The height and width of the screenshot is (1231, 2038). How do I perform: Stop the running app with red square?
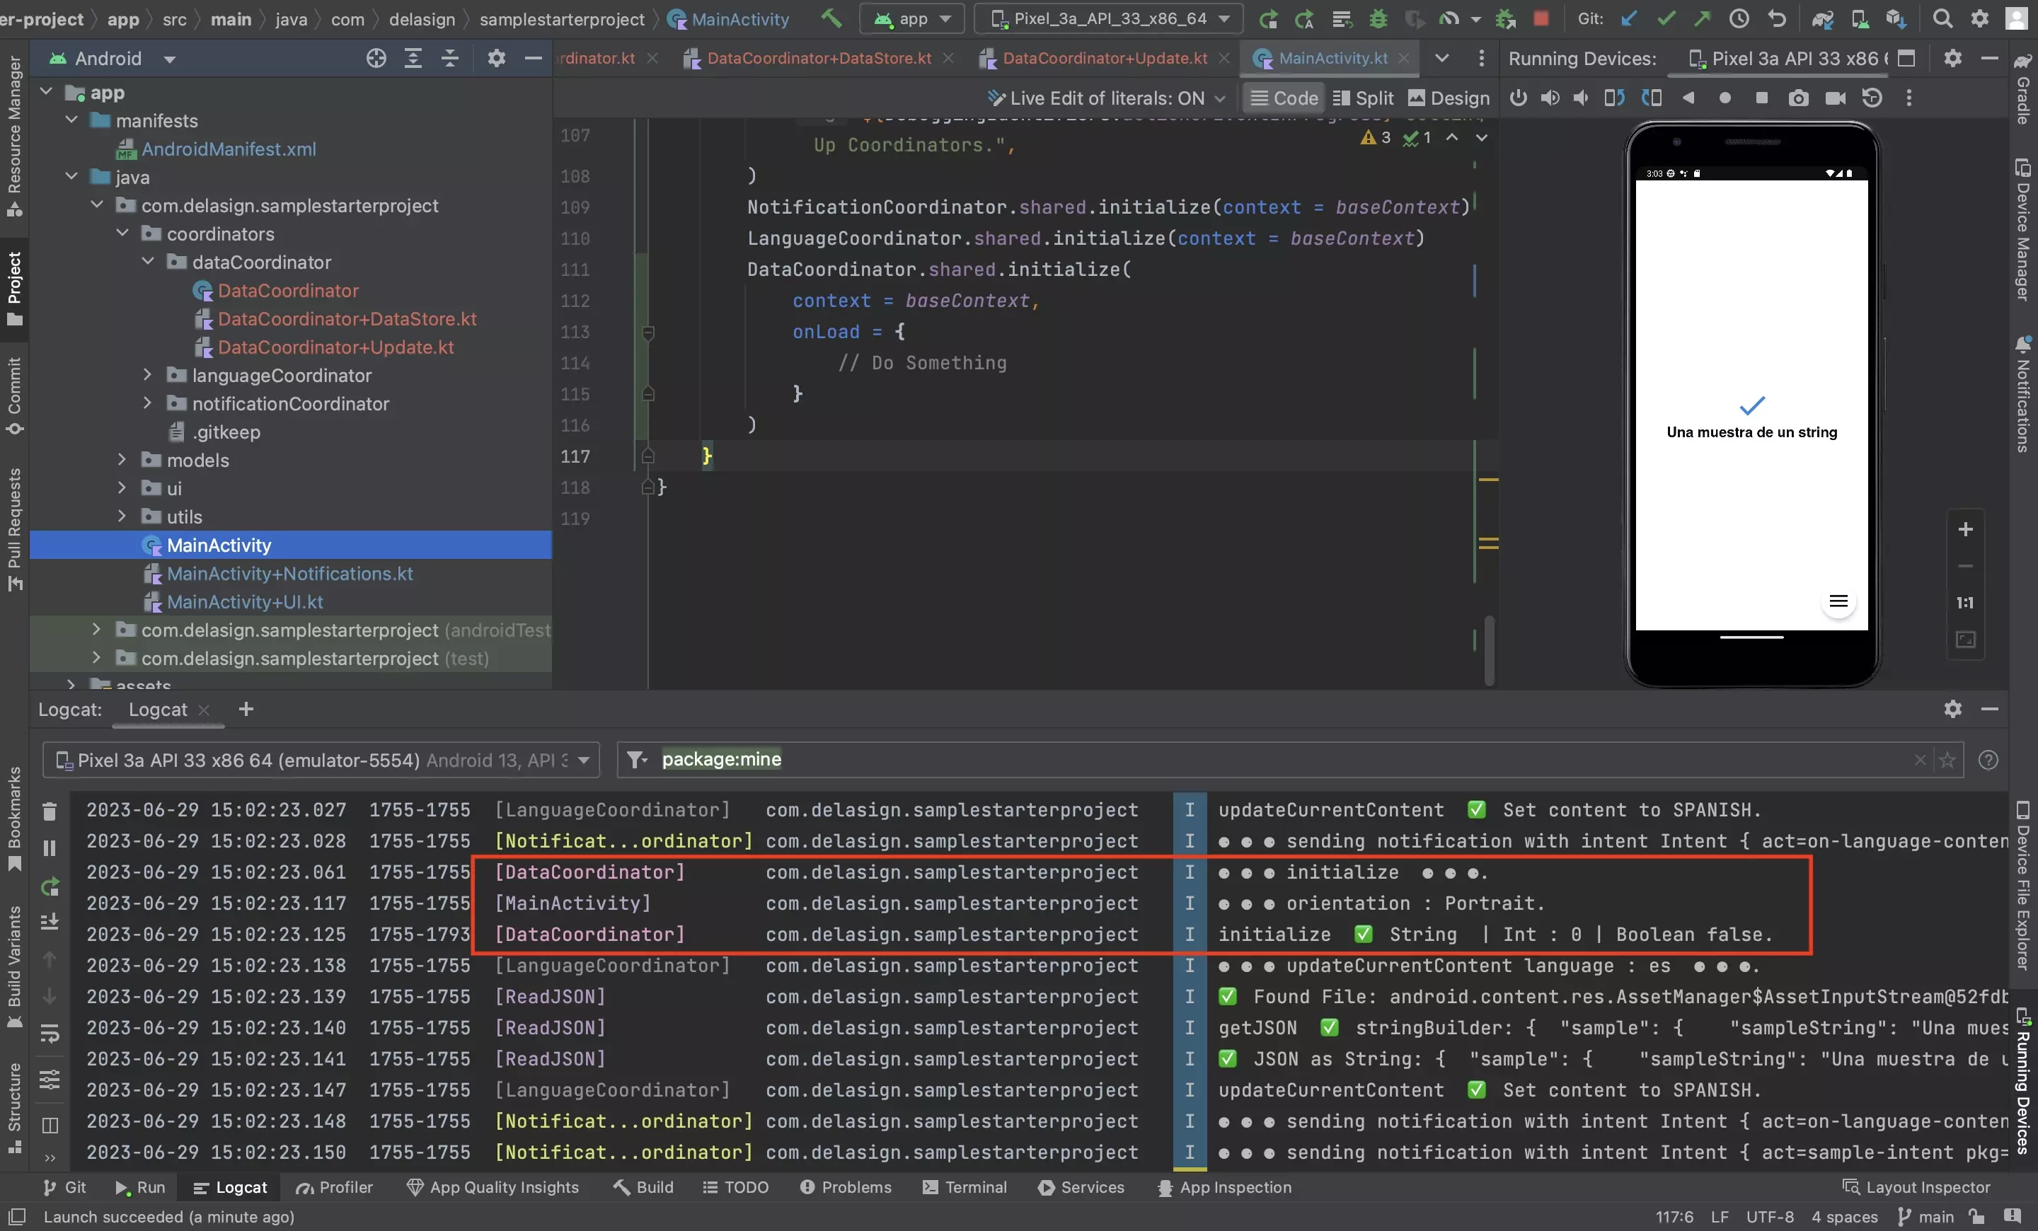(x=1540, y=18)
